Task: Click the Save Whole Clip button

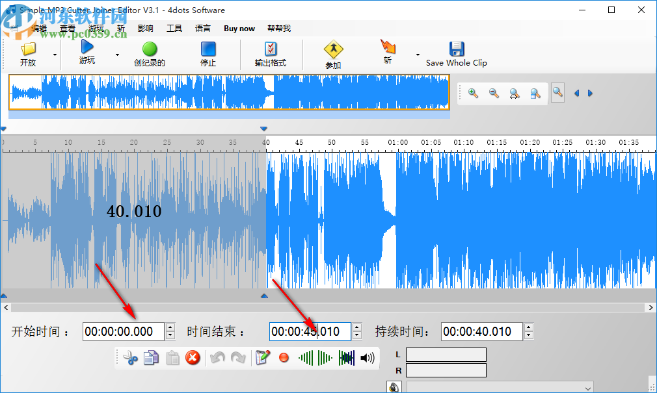Action: 457,55
